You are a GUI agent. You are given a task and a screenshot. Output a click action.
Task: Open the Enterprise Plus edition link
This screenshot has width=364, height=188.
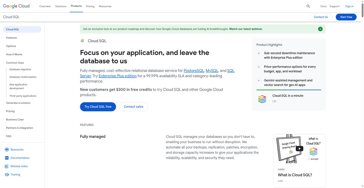point(118,76)
